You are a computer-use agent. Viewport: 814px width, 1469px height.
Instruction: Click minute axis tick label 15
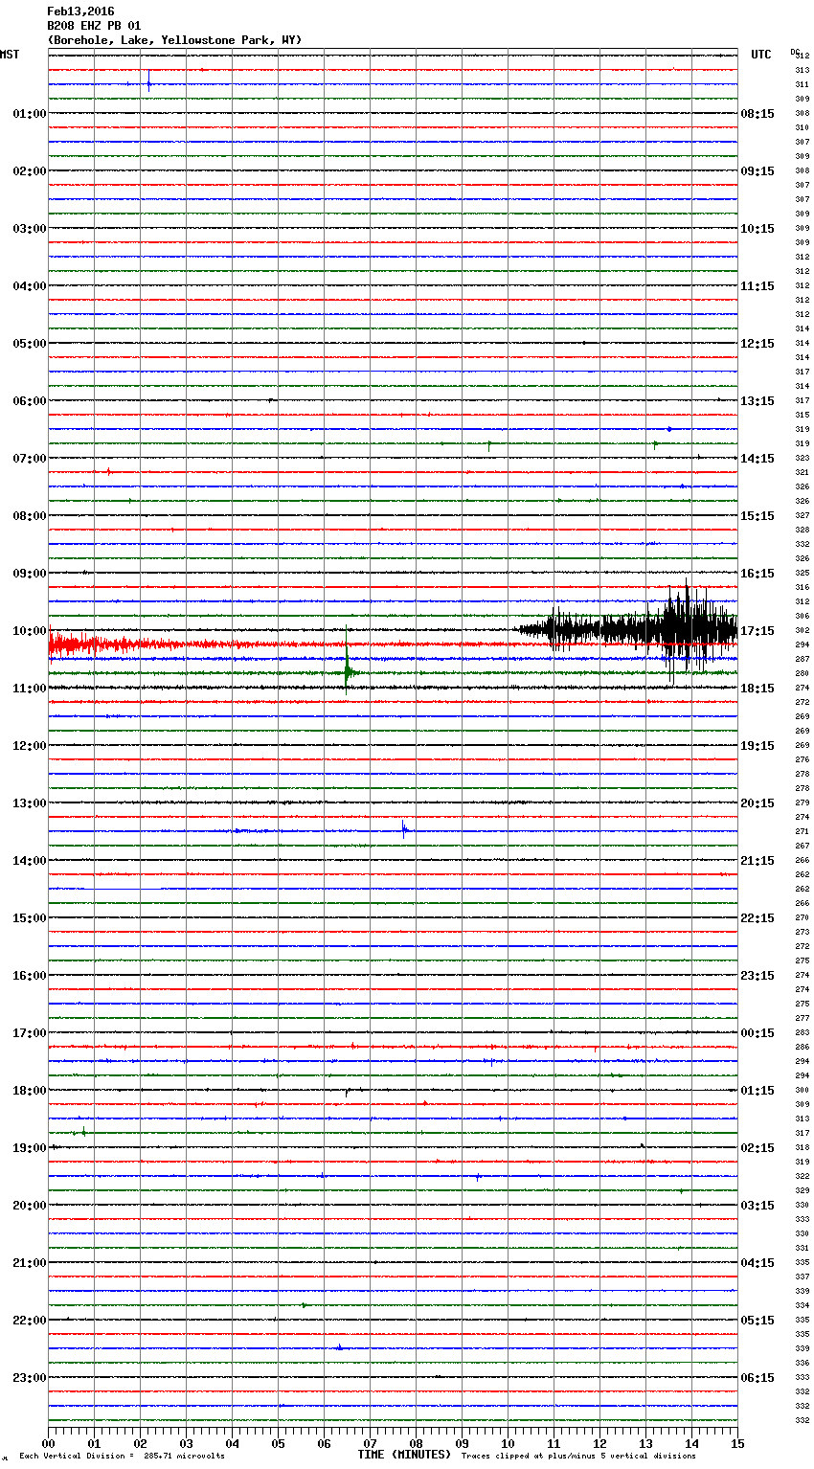(737, 1444)
